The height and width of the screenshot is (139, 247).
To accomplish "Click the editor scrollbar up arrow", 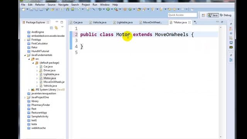I will coord(220,27).
